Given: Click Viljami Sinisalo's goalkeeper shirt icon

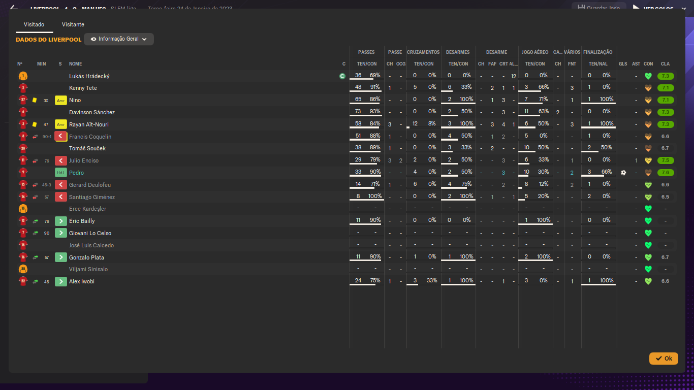Looking at the screenshot, I should click(23, 269).
